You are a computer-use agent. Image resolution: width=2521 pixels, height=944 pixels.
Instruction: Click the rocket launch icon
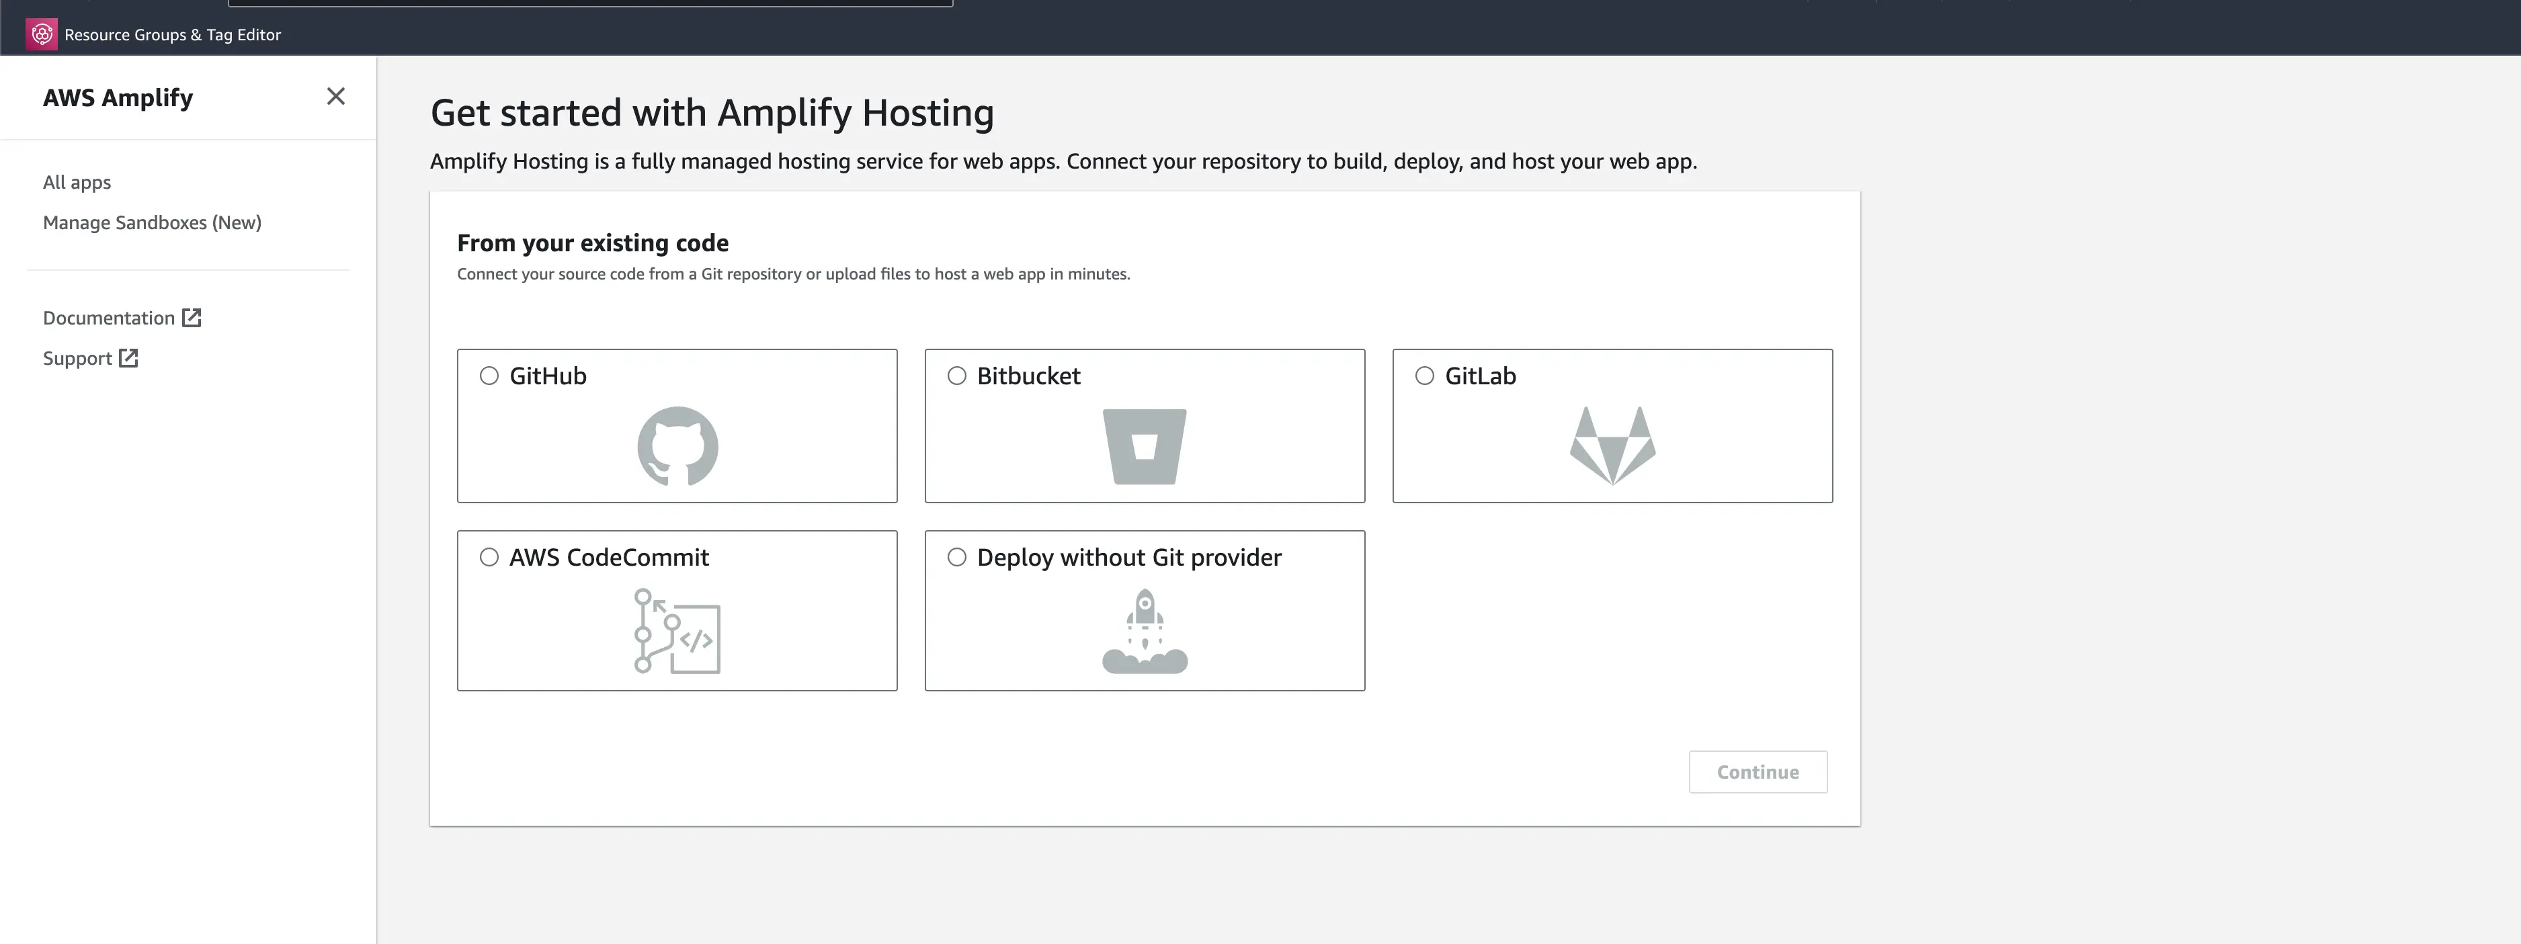coord(1144,631)
